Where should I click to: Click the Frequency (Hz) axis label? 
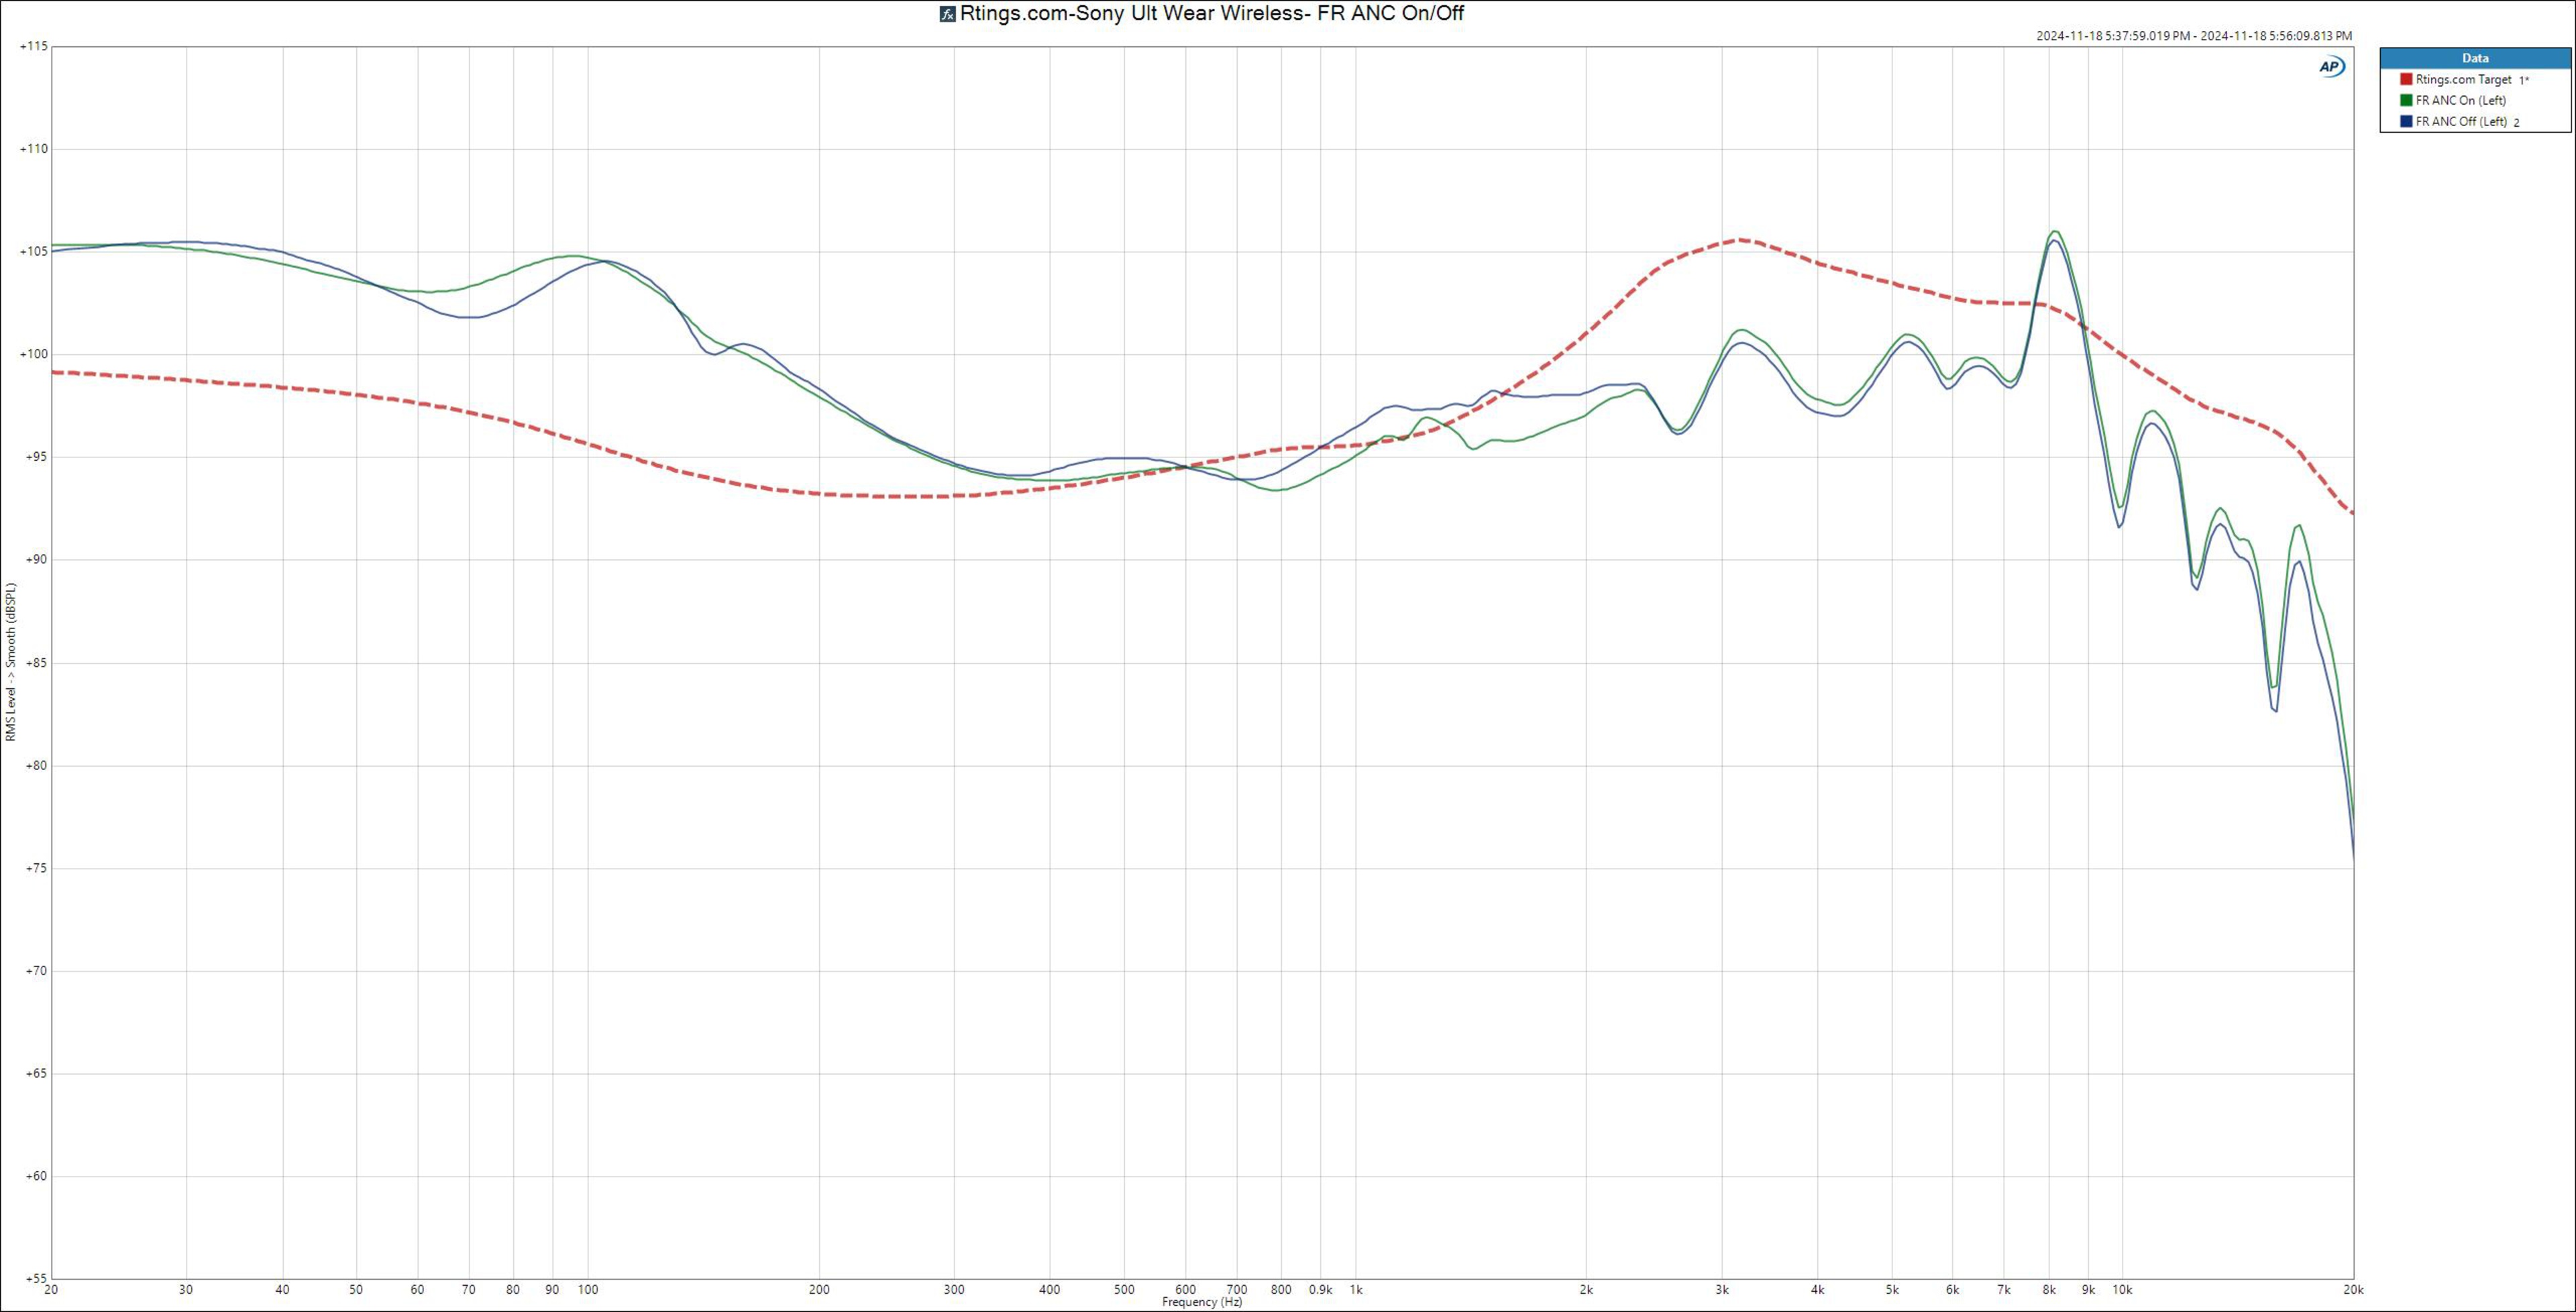point(1202,1302)
